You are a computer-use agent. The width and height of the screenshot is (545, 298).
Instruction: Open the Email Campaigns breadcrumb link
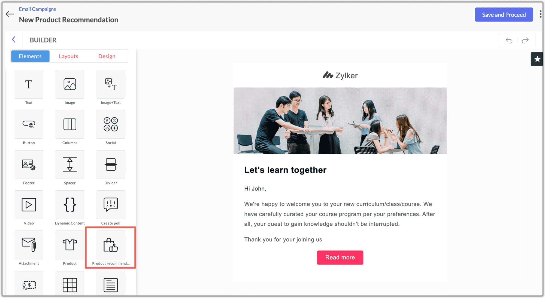pos(37,9)
